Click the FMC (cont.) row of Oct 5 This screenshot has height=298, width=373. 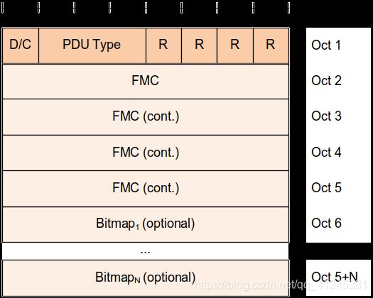tap(146, 189)
